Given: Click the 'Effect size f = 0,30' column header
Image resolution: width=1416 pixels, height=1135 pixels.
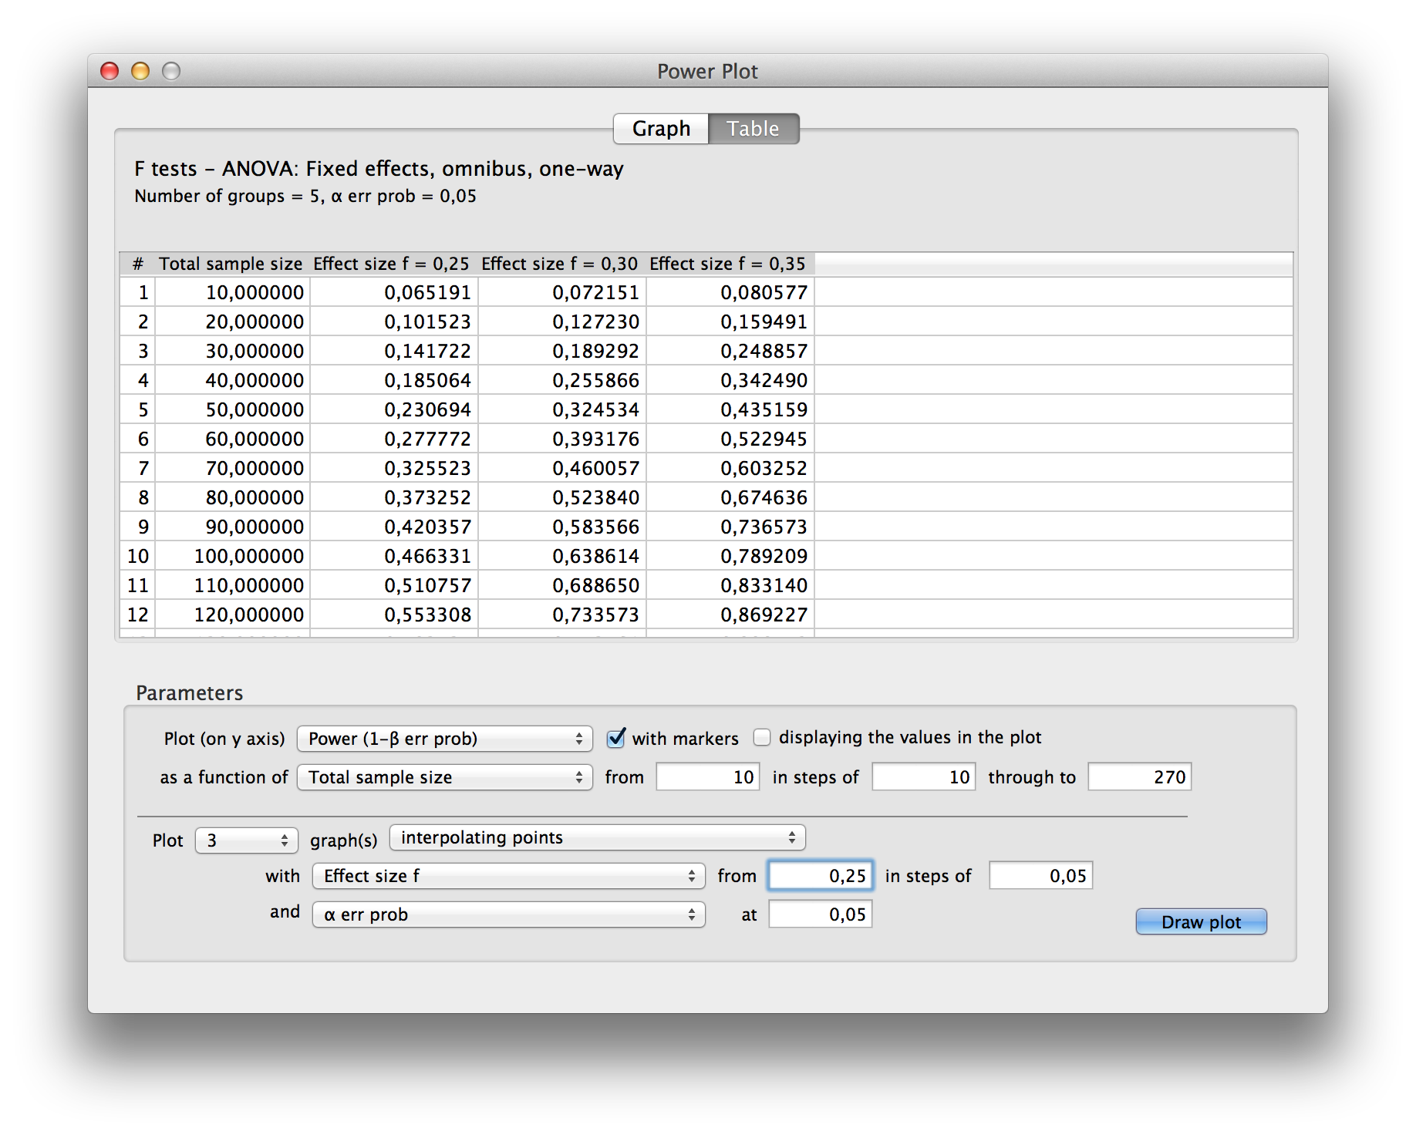Looking at the screenshot, I should click(560, 264).
